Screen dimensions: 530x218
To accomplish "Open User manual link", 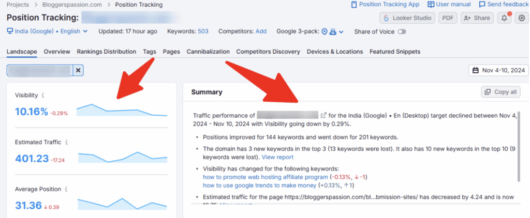I will tap(449, 4).
